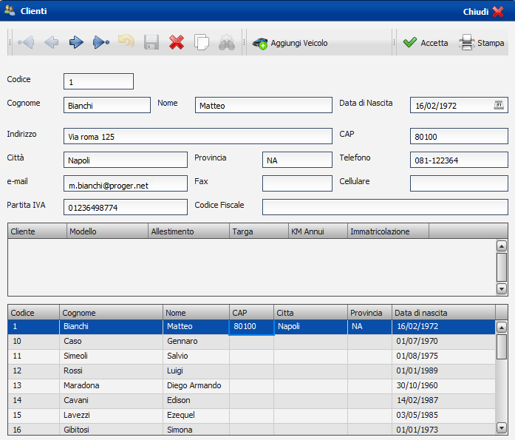Click the Allestimento column header
Image resolution: width=515 pixels, height=440 pixels.
(189, 231)
